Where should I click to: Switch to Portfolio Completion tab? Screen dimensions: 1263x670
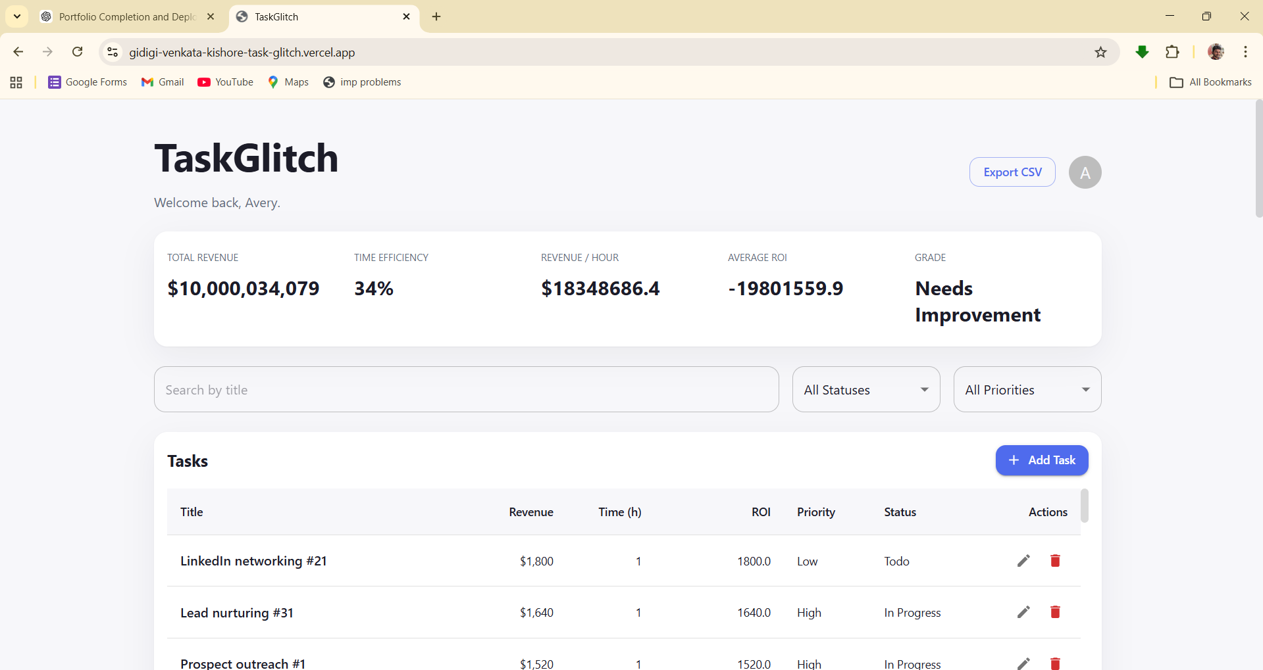click(x=125, y=17)
